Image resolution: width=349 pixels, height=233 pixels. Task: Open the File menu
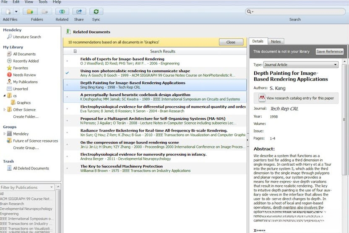4,2
